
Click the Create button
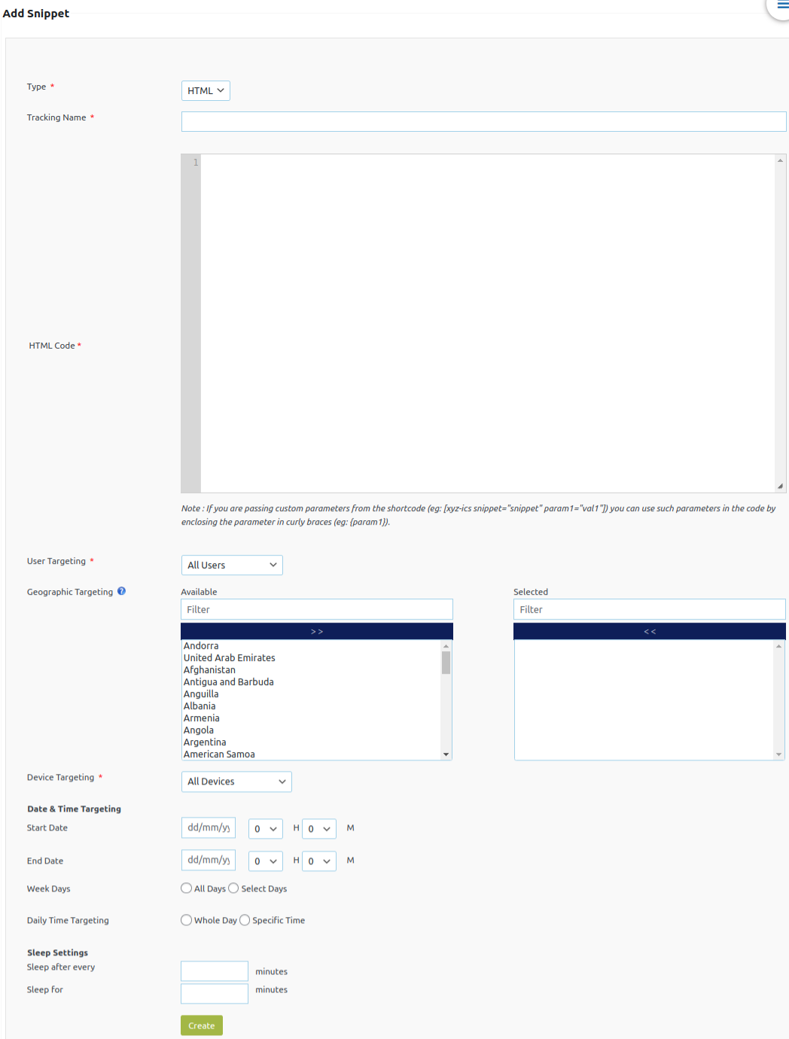coord(201,1025)
